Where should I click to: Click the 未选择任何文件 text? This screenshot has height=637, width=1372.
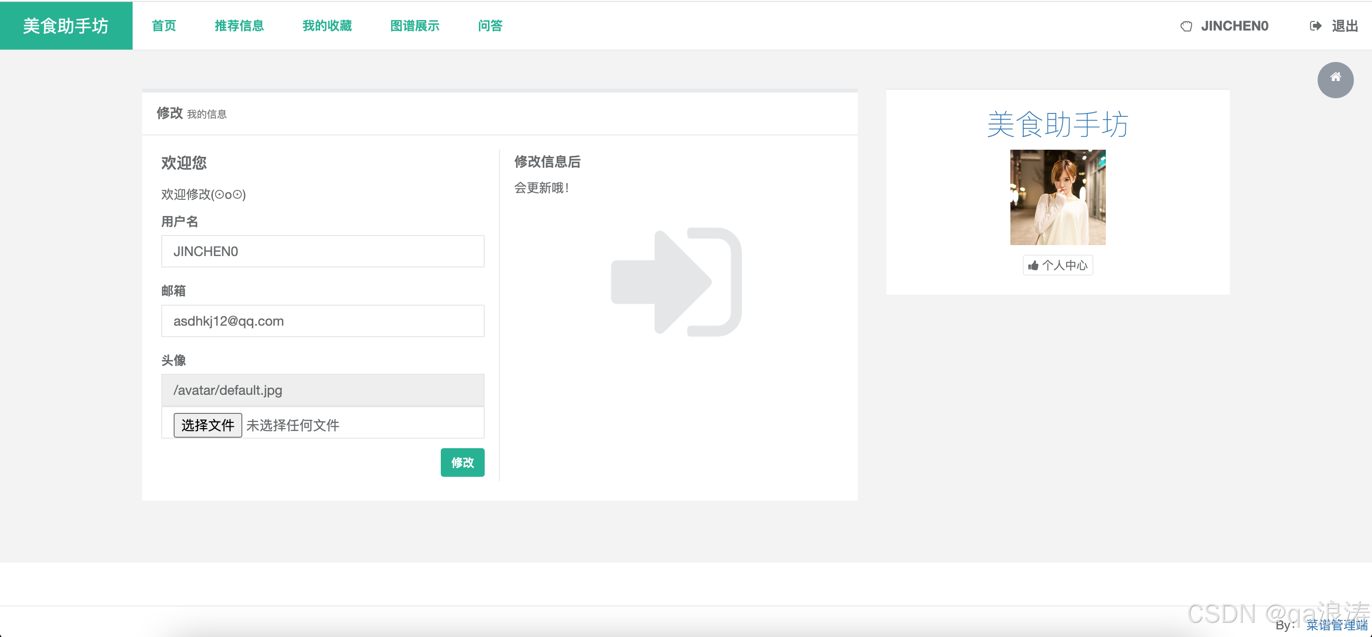tap(293, 425)
